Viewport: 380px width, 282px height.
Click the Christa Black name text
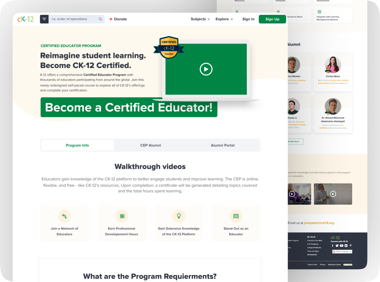(x=333, y=76)
